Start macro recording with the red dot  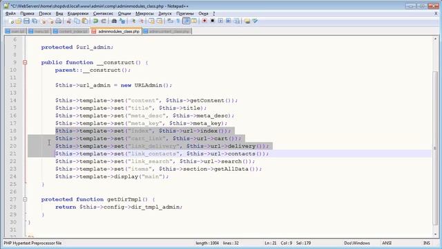[204, 21]
